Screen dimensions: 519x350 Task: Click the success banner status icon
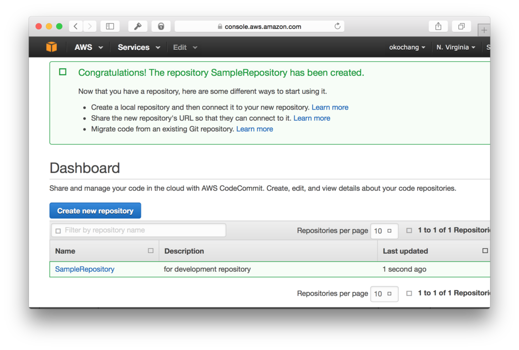62,72
